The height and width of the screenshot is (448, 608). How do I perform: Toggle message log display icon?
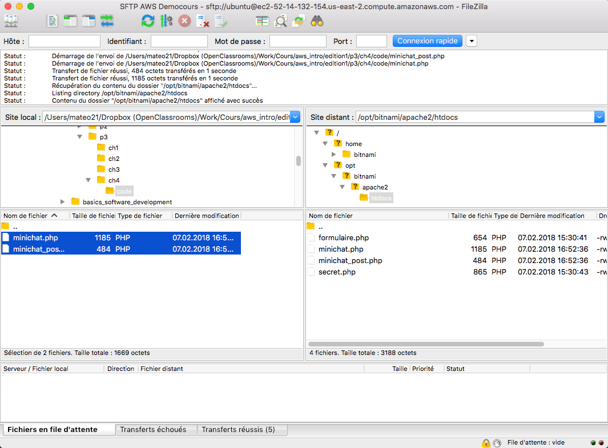(x=53, y=22)
